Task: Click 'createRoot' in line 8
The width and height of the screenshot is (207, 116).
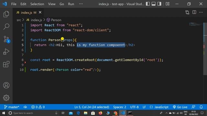Action: click(x=85, y=60)
